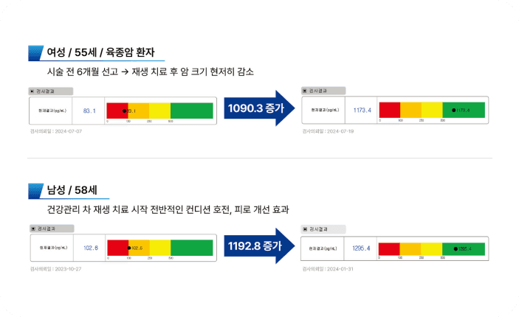Click the green segment of the 83.1 result bar
Screen dimensions: 519x317
(191, 111)
